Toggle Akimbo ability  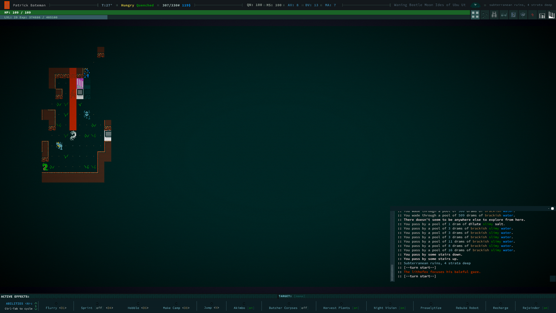tap(244, 308)
